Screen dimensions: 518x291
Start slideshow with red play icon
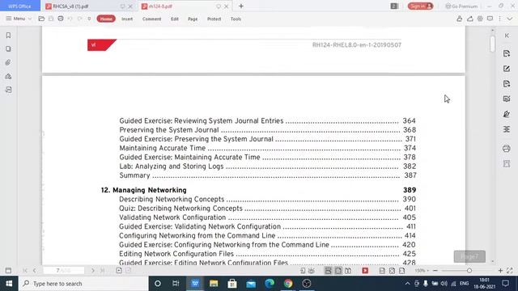[365, 271]
